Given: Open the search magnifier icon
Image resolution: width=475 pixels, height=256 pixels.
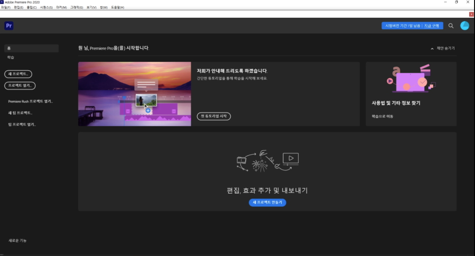Looking at the screenshot, I should (451, 26).
